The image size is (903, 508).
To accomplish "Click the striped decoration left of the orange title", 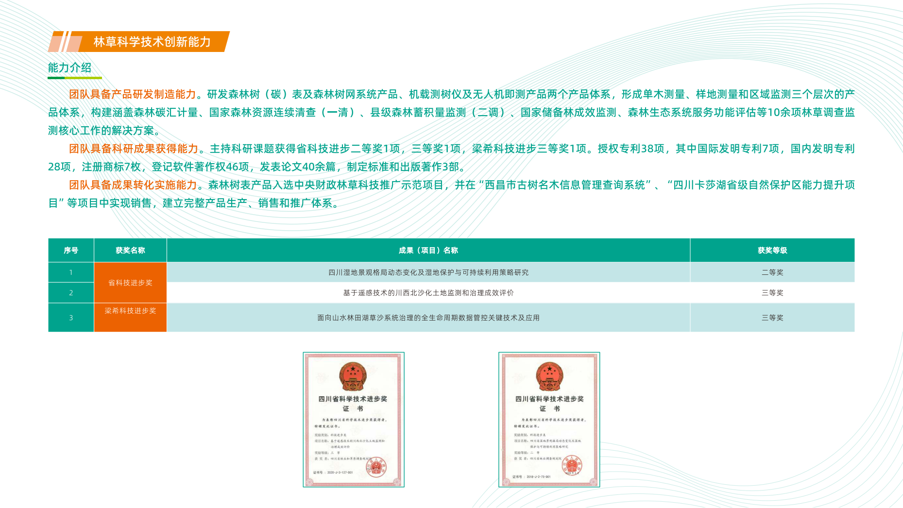I will click(65, 42).
